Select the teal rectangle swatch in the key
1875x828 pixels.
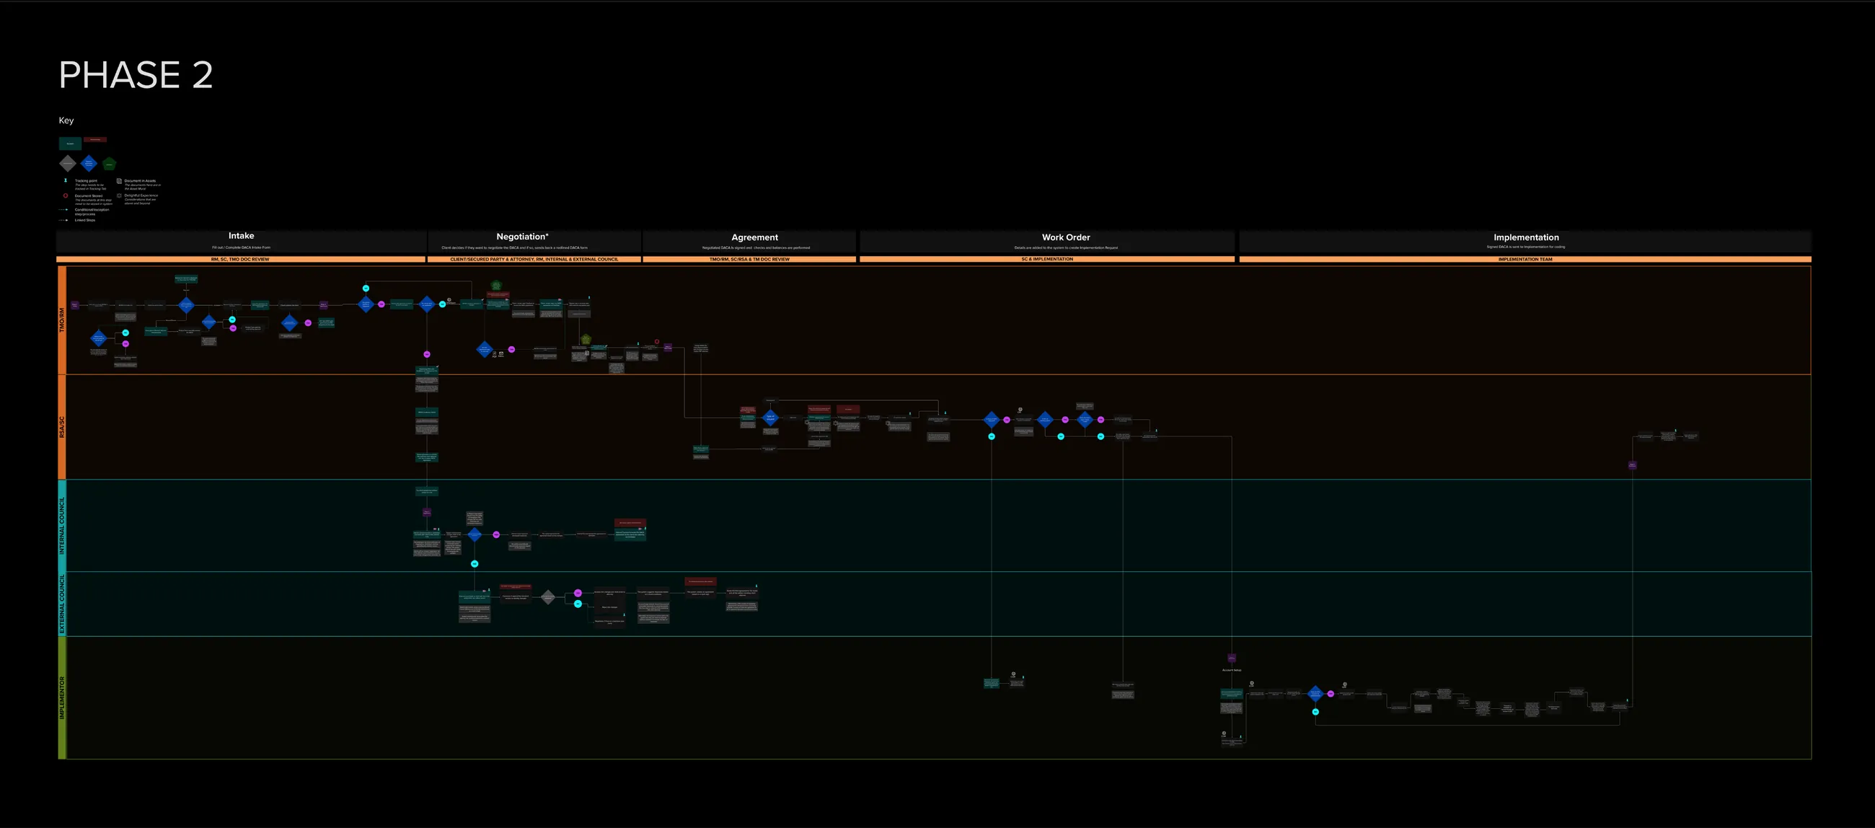71,144
